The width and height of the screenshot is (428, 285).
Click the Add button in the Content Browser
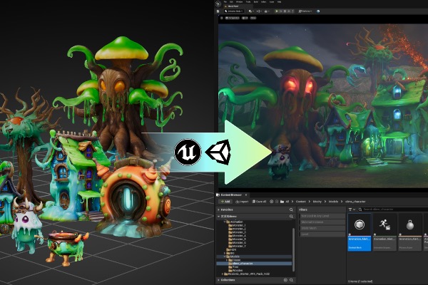click(225, 202)
